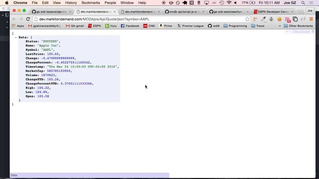Click the LastPrice value 105.65
The image size is (319, 179).
pos(53,54)
